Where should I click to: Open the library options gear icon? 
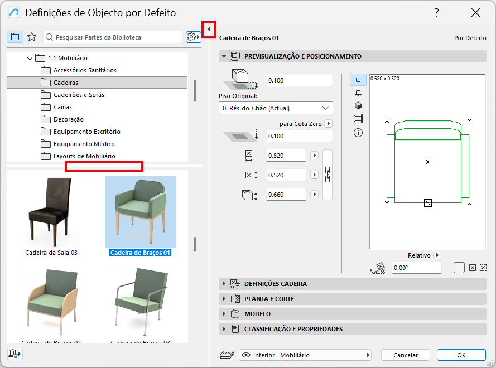(x=192, y=36)
